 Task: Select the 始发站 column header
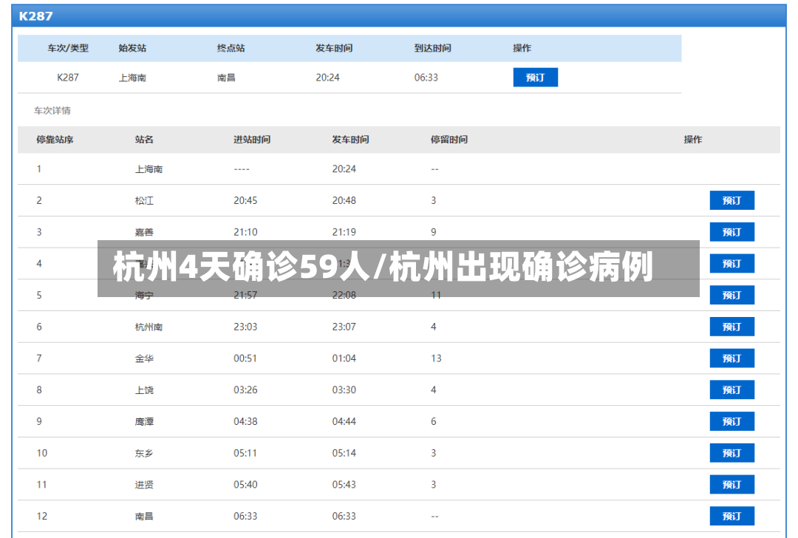pyautogui.click(x=132, y=48)
